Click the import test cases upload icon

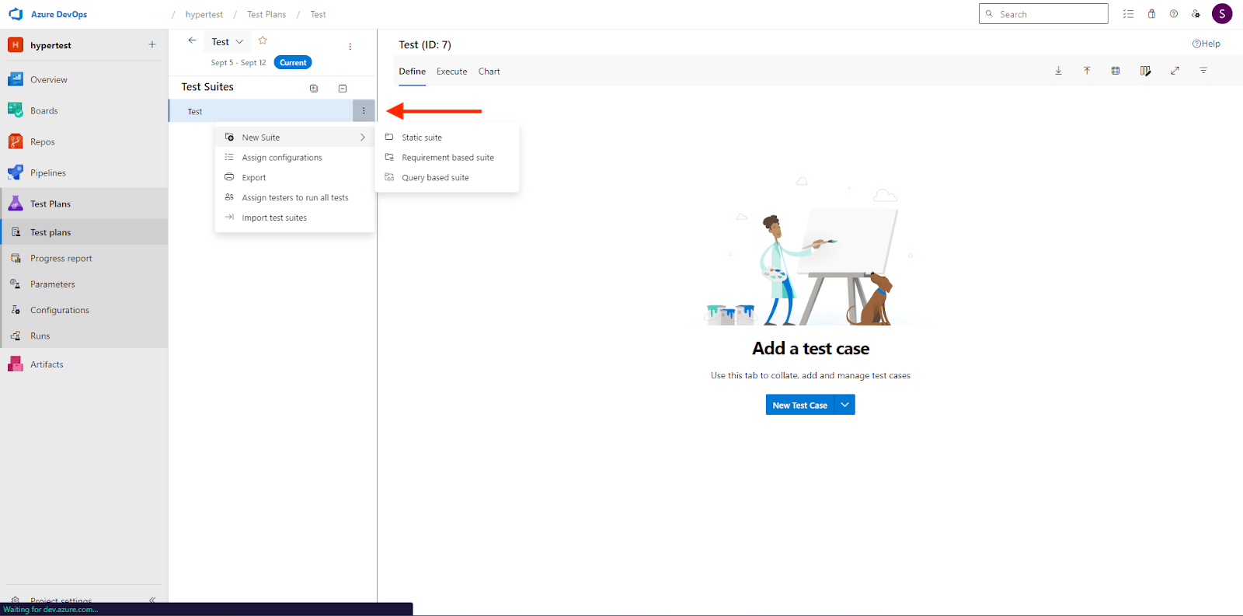(1087, 71)
